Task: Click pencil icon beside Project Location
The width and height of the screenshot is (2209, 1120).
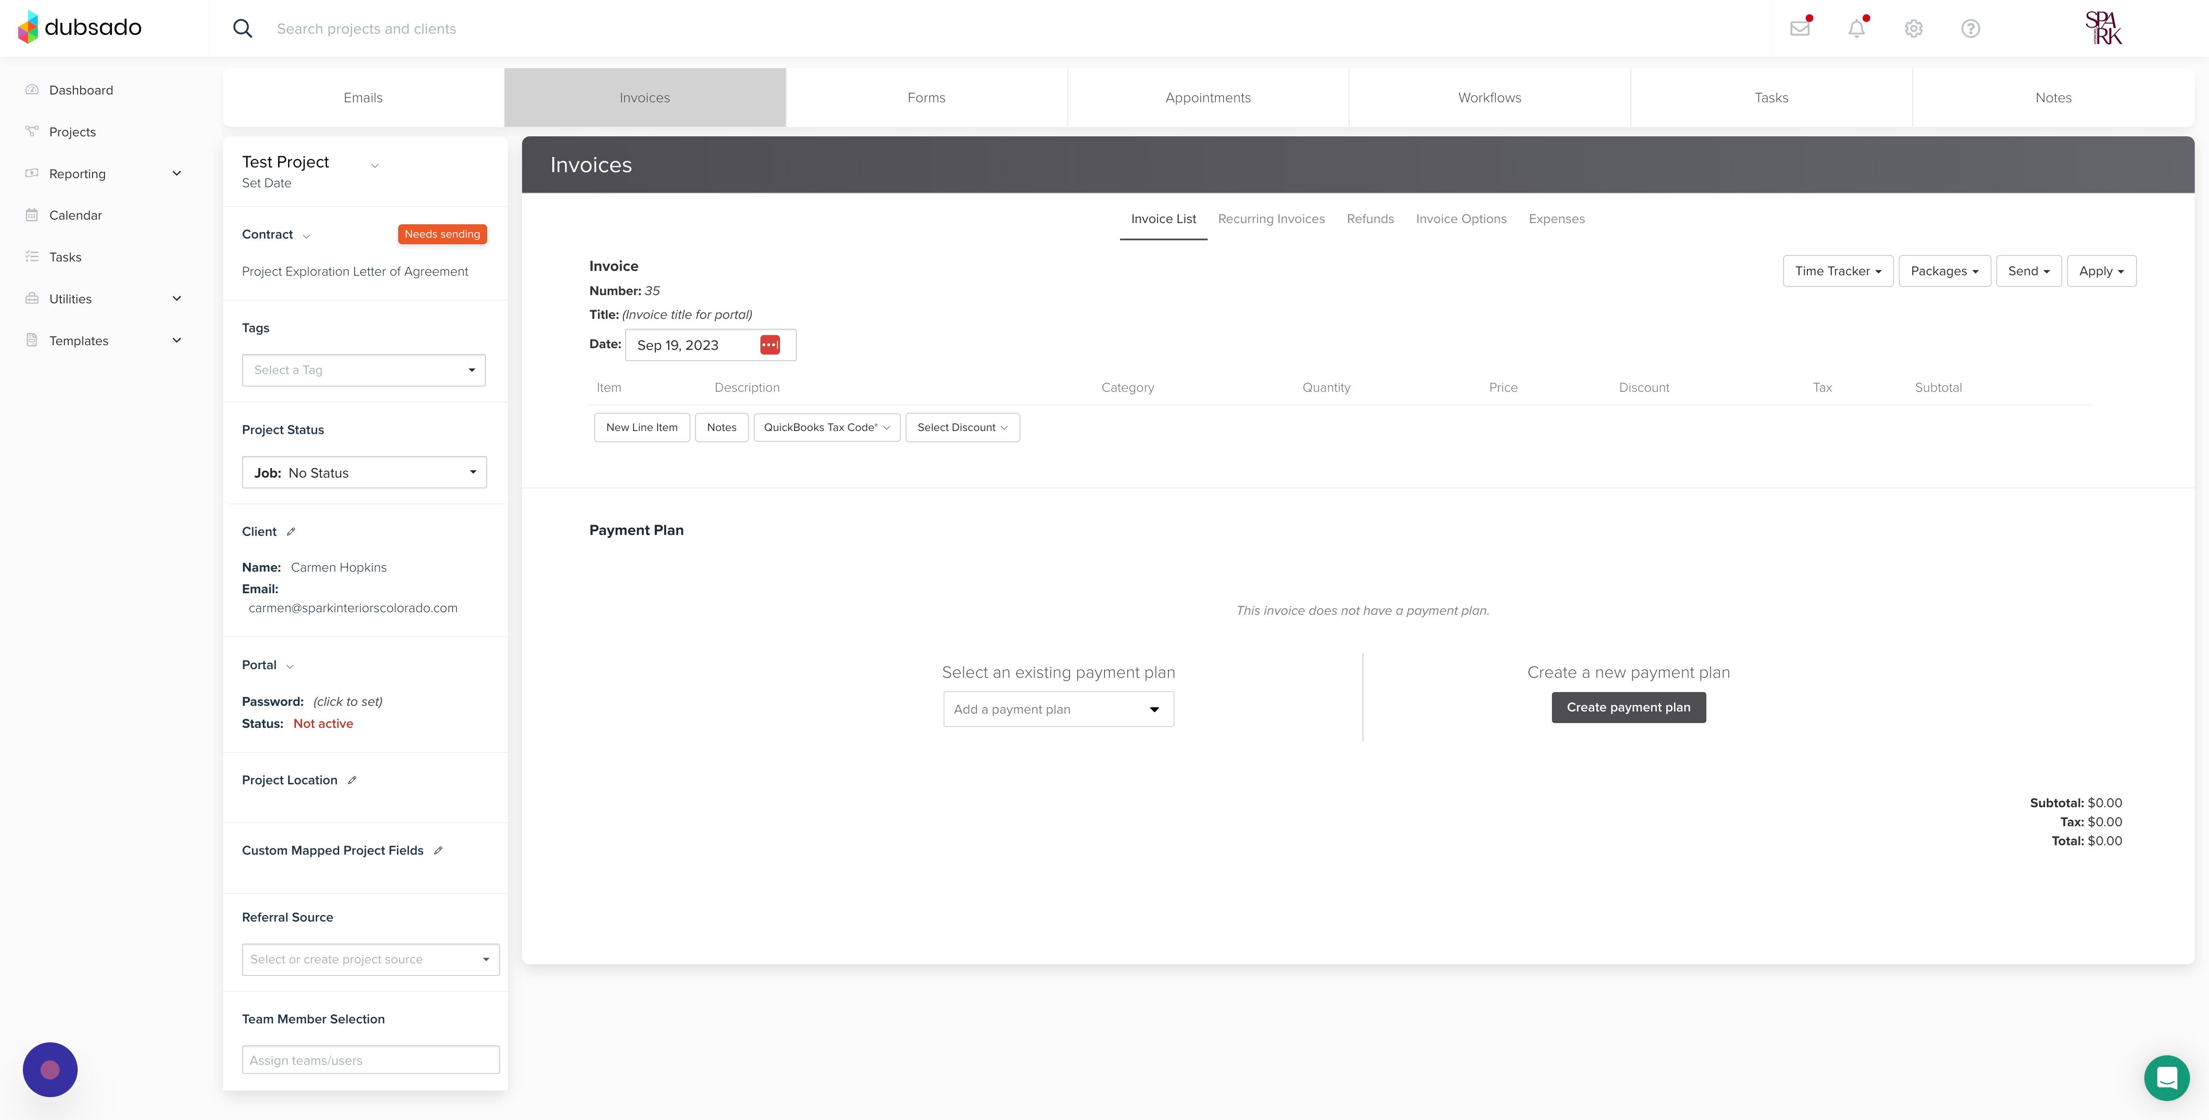Action: tap(352, 780)
